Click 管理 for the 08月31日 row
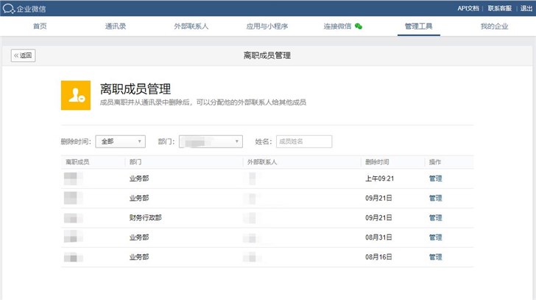Viewport: 536px width, 300px height. 435,238
